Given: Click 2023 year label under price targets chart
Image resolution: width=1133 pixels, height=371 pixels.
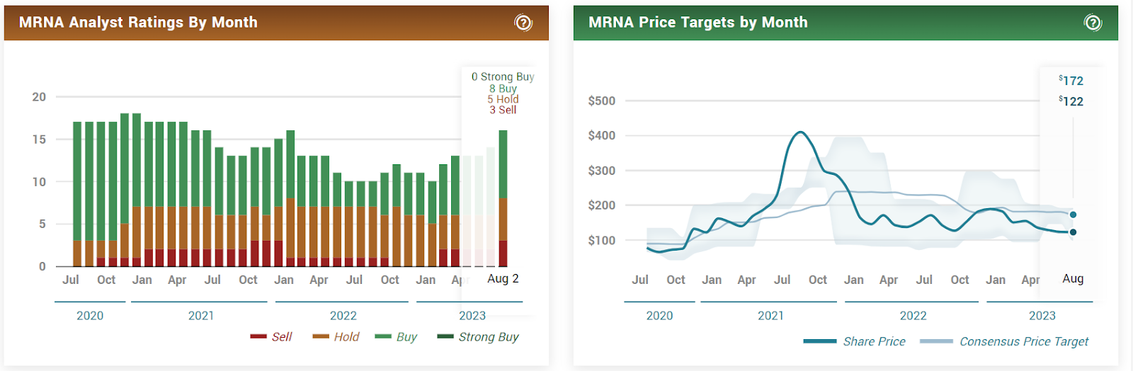Looking at the screenshot, I should [1042, 316].
